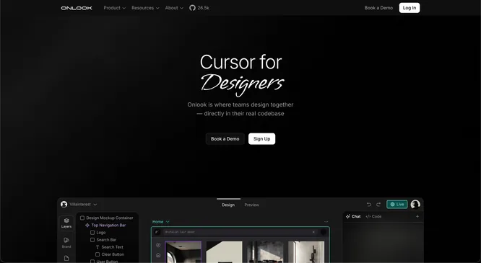Click the Onlook logo in header
Viewport: 481px width, 263px height.
[x=77, y=8]
